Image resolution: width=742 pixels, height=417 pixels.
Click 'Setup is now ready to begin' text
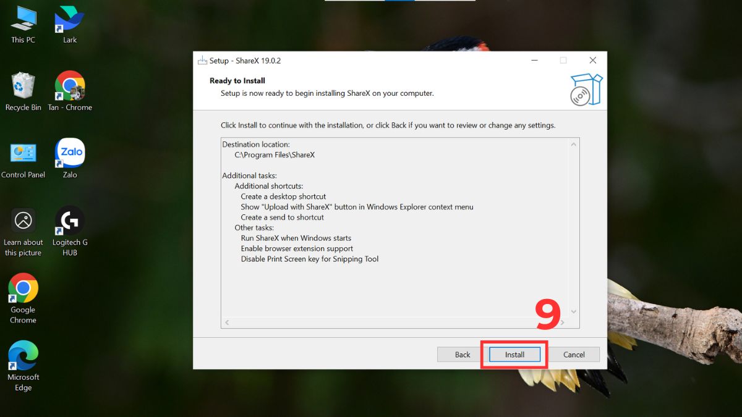pos(327,93)
